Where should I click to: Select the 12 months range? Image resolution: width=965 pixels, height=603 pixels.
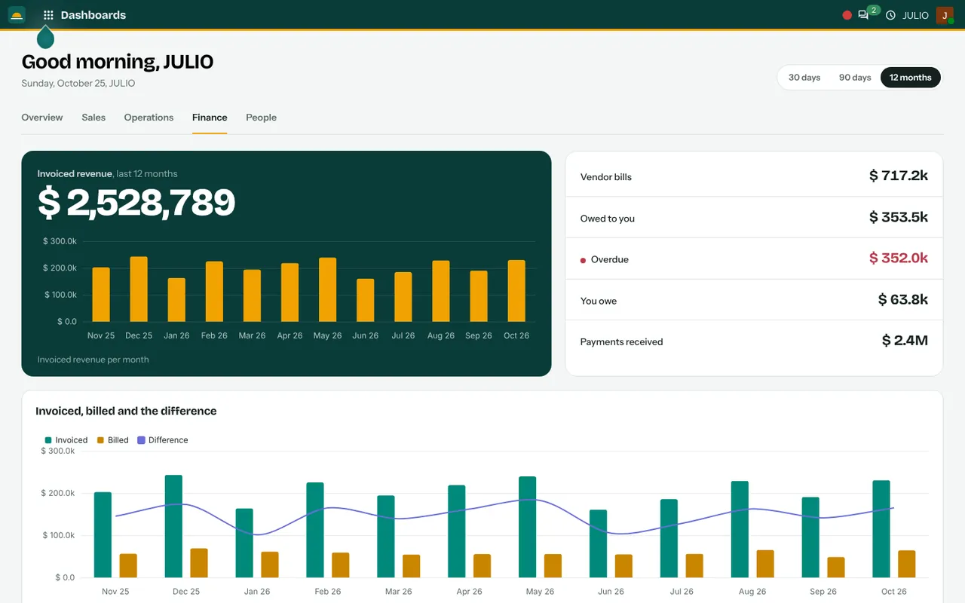911,78
